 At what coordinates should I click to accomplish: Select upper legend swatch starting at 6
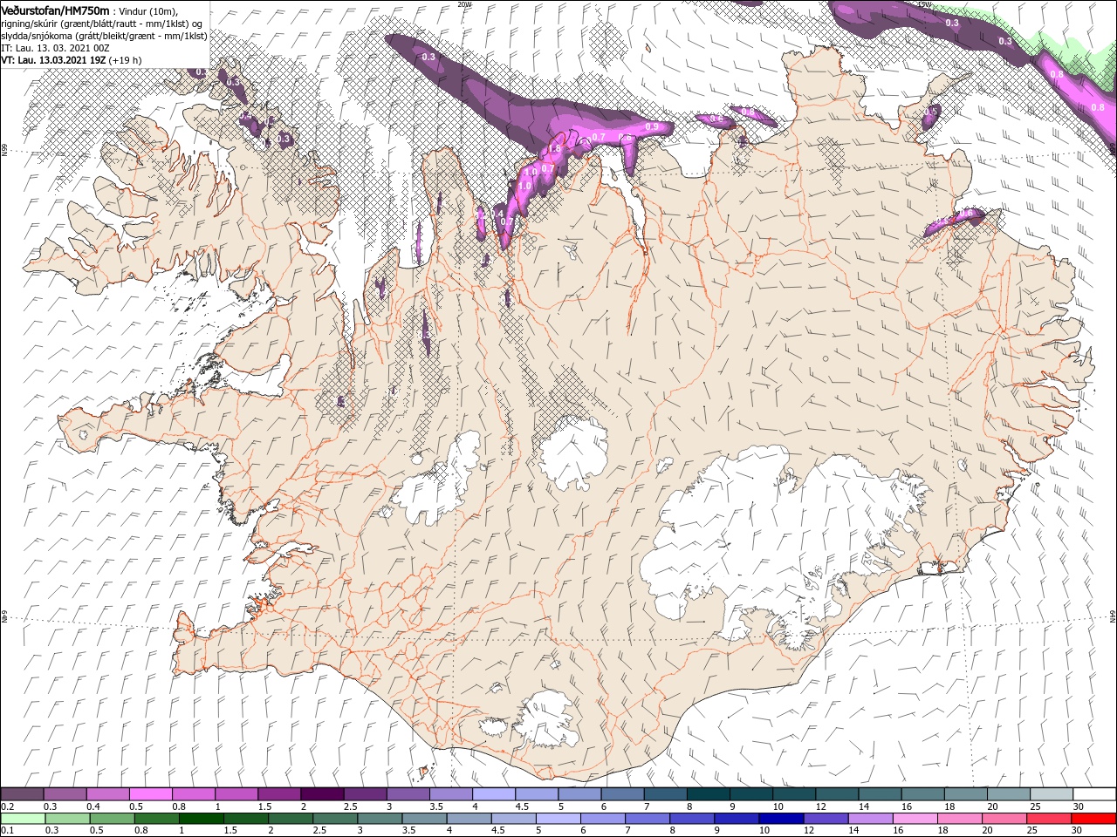click(620, 794)
